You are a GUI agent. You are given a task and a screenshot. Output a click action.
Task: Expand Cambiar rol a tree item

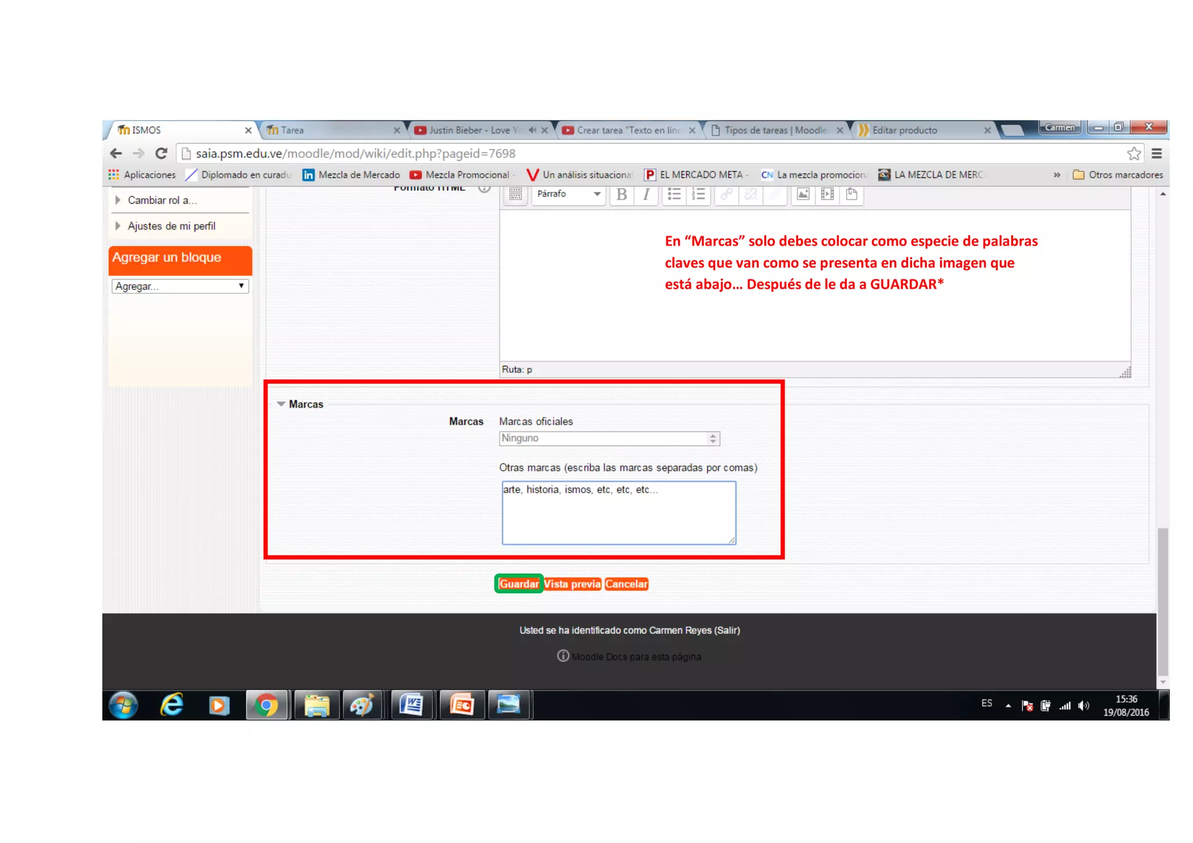pyautogui.click(x=118, y=200)
